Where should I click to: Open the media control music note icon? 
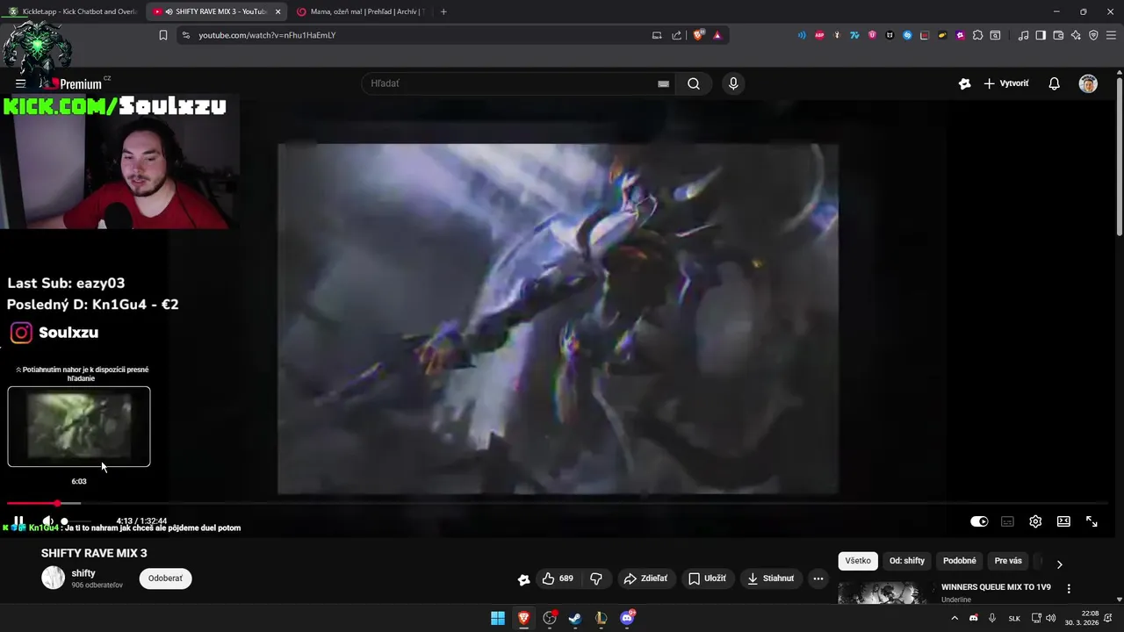tap(1023, 35)
